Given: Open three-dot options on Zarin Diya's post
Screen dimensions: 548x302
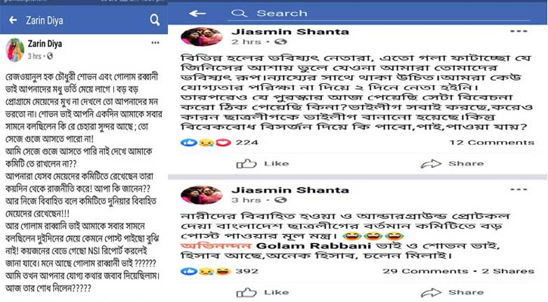Looking at the screenshot, I should [x=155, y=43].
